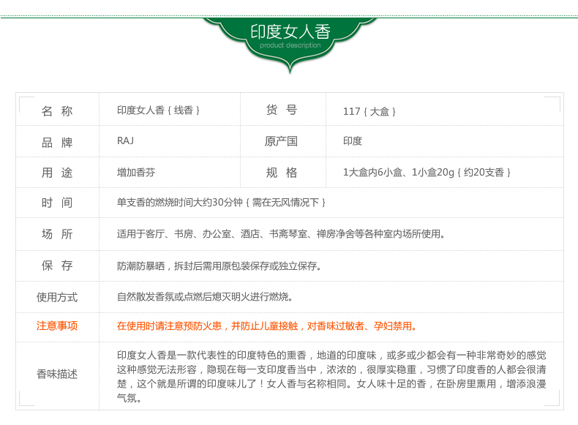Click the text 适用于客厅、书房、办公室

tap(174, 233)
